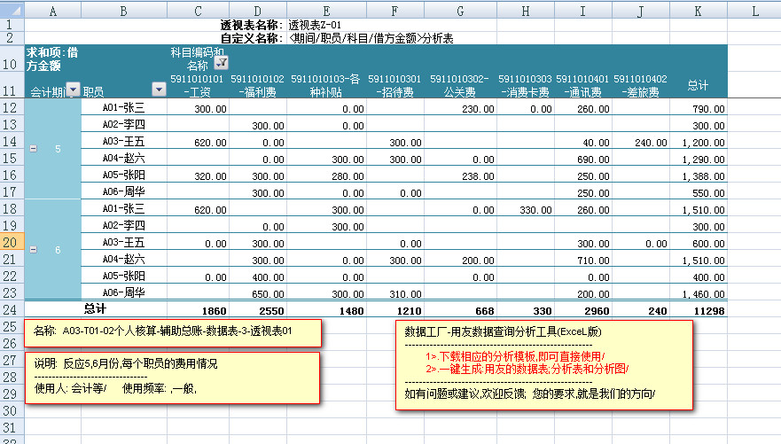Collapse the period 5 group

(x=33, y=149)
